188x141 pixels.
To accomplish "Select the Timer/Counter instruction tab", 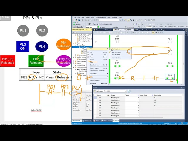I will [172, 27].
